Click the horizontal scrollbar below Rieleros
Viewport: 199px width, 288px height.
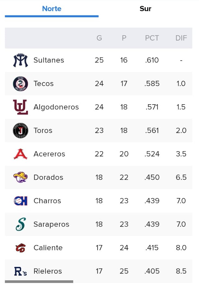pos(39,282)
